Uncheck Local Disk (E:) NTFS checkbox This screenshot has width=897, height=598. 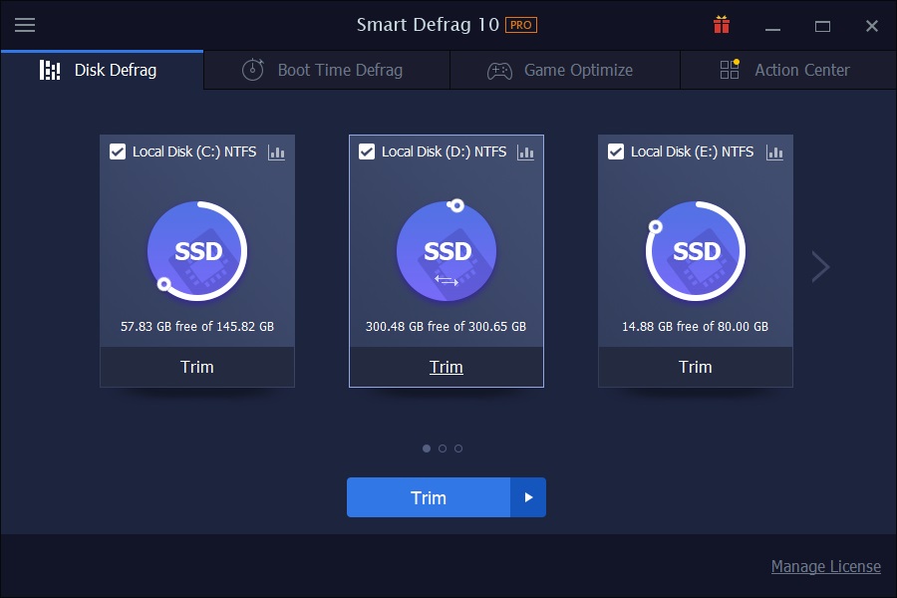coord(616,151)
